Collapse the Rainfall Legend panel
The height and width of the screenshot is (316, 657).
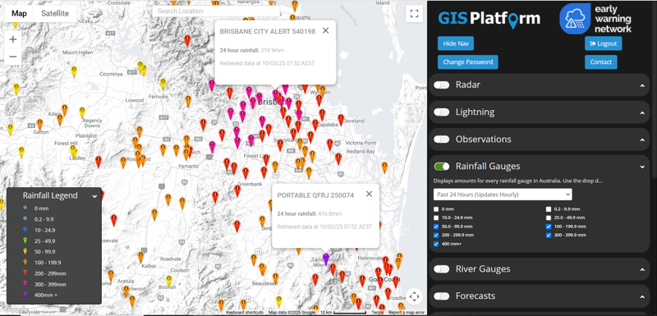pos(94,196)
